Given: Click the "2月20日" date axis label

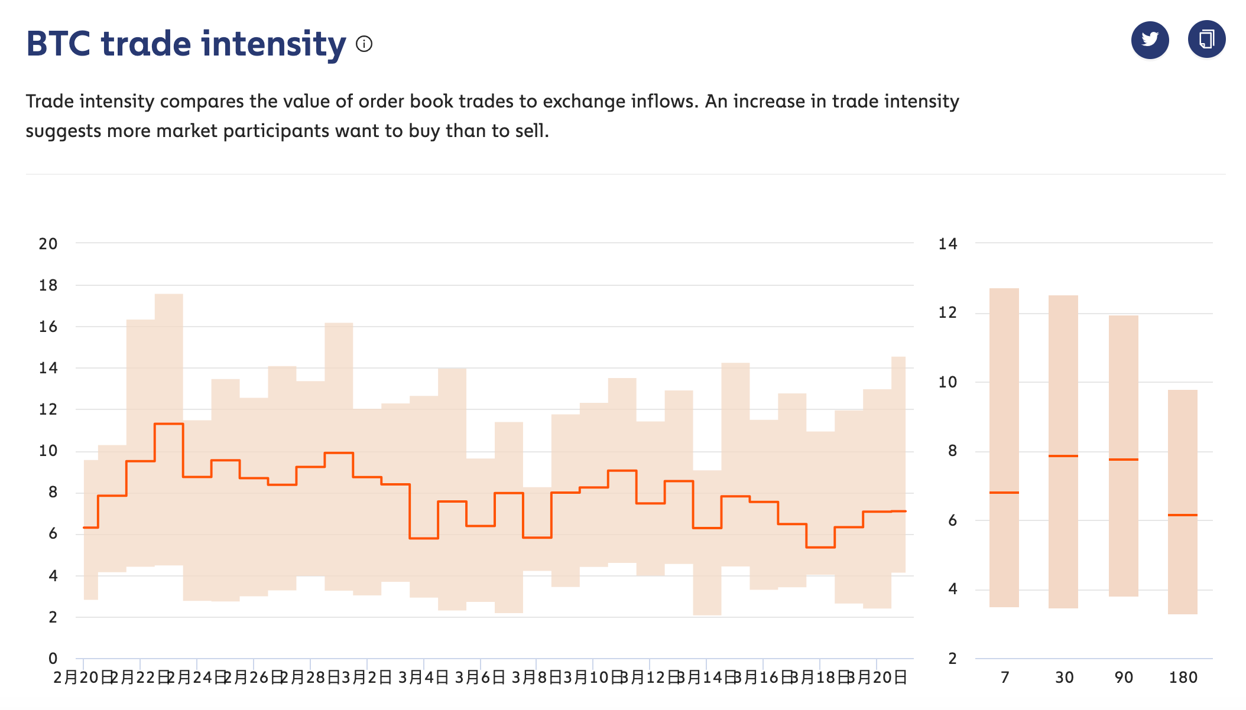Looking at the screenshot, I should click(83, 678).
